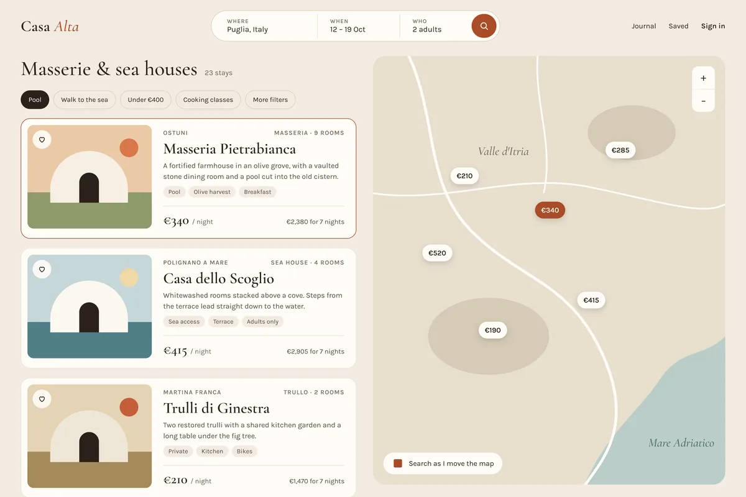Click the Olive harvest tag
746x497 pixels.
click(x=212, y=192)
